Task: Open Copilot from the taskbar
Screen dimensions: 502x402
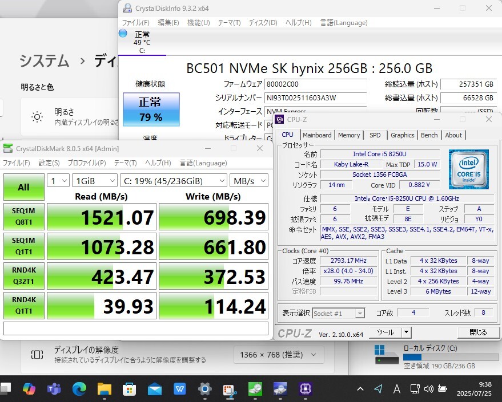Action: 29,389
